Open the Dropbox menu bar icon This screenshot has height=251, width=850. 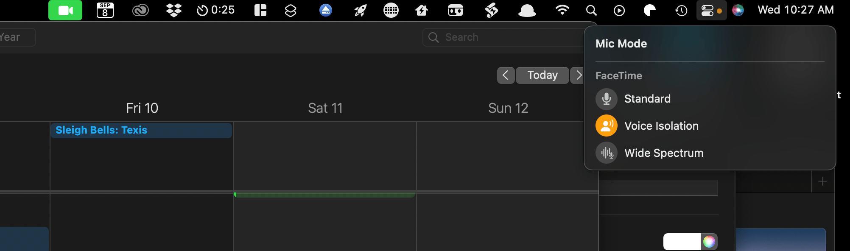pos(174,10)
